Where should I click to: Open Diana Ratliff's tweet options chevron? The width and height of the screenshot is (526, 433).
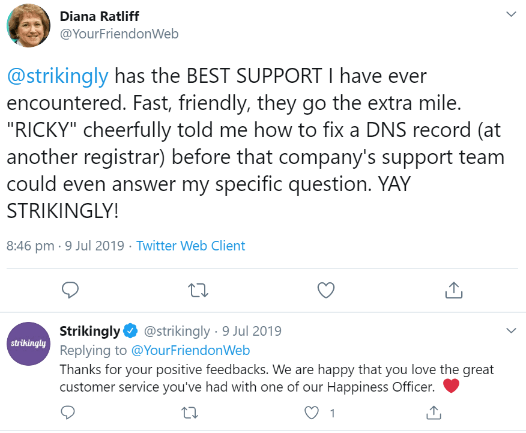511,14
